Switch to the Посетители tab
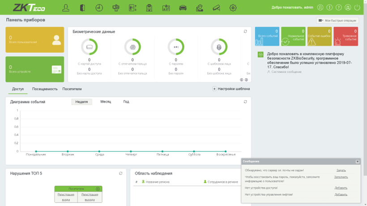The image size is (367, 206). (72, 89)
